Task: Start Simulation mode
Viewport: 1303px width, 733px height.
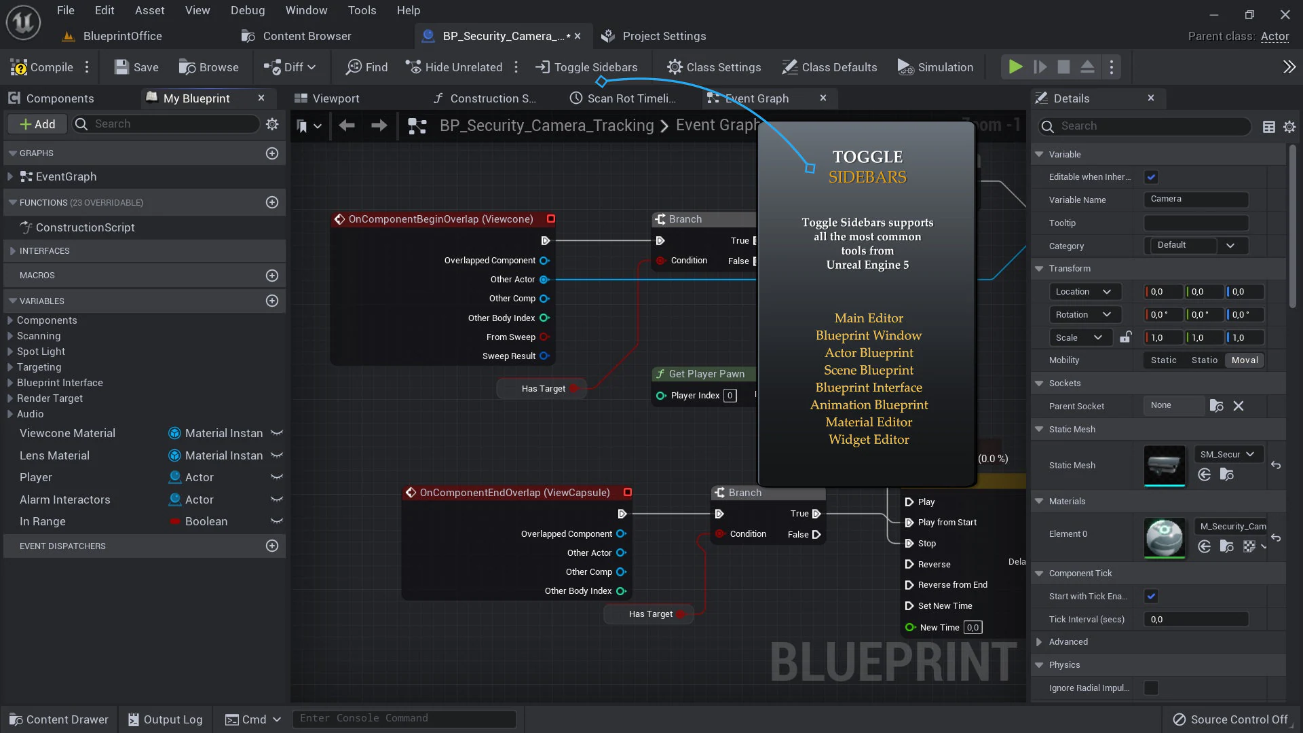Action: 935,67
